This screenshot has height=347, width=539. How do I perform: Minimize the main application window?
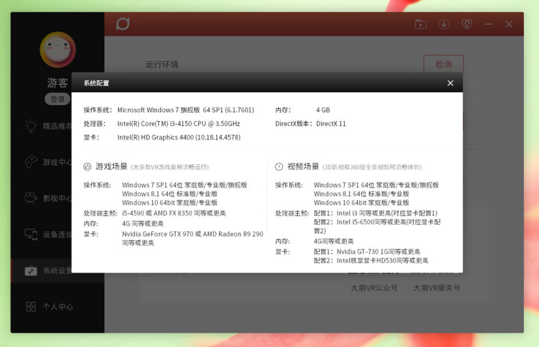click(489, 24)
